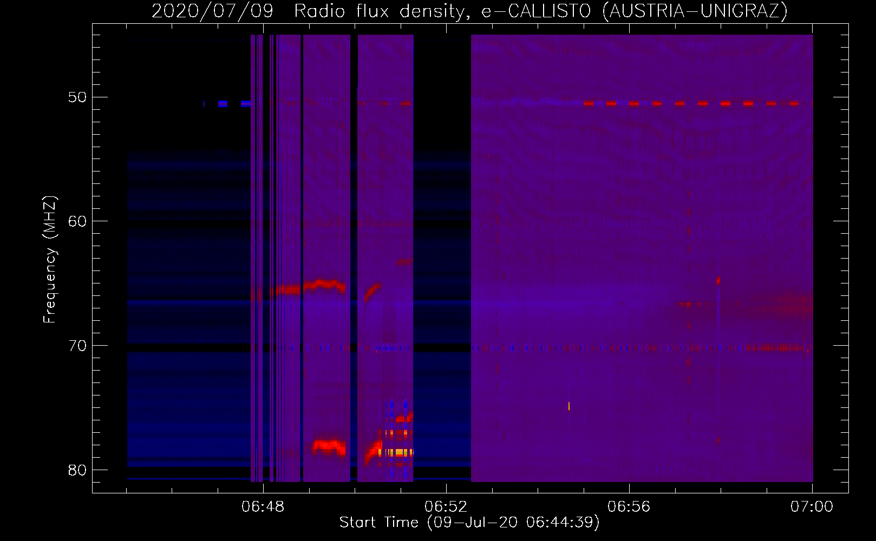The width and height of the screenshot is (876, 541).
Task: Click the 70 frequency tick label
Action: tap(77, 346)
